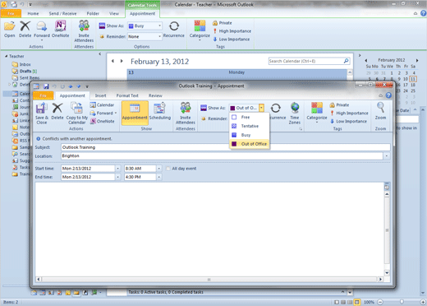Open the Review tab in appointment window
The height and width of the screenshot is (306, 427).
155,95
